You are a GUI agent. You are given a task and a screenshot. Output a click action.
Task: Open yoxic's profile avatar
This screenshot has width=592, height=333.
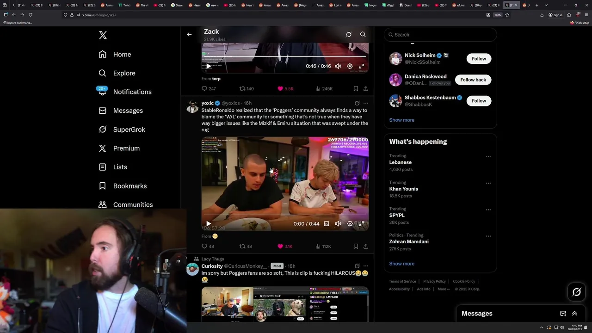coord(192,107)
